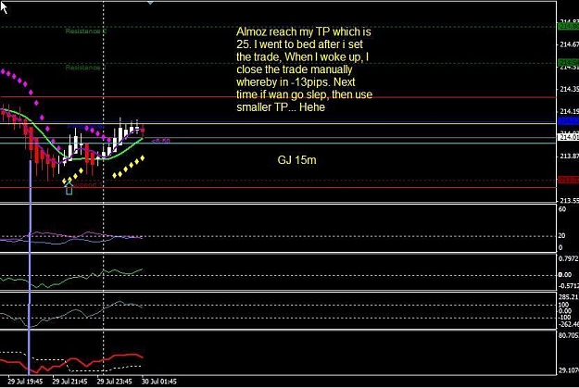
Task: Click the '29 Jul 21:45' time label
Action: [x=69, y=382]
